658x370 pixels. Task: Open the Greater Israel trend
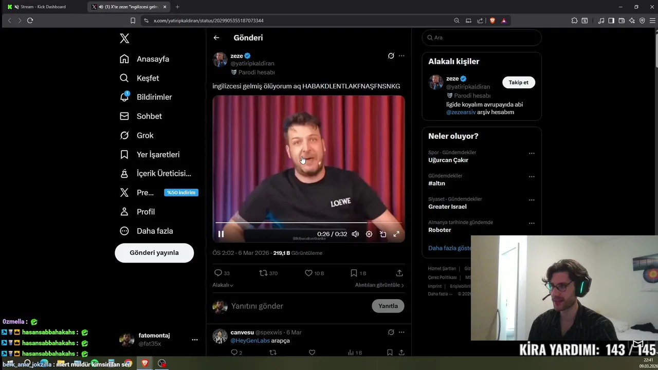(447, 207)
